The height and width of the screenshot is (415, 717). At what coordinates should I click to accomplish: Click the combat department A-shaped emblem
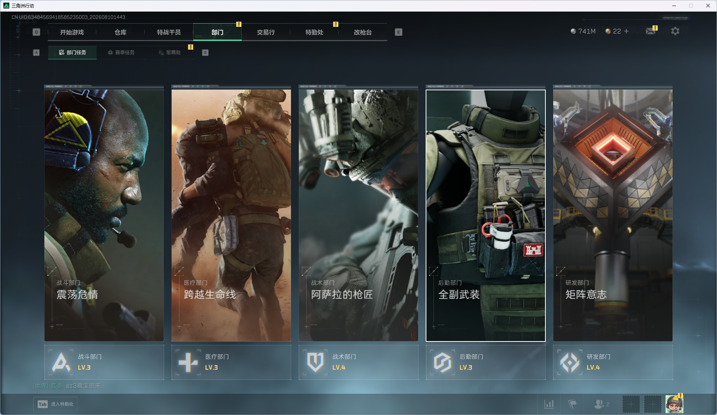[61, 362]
